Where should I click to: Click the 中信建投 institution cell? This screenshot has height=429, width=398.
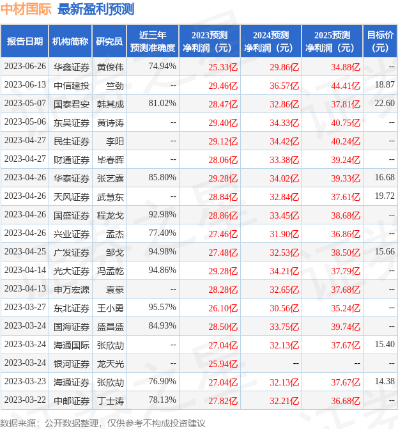(x=72, y=86)
